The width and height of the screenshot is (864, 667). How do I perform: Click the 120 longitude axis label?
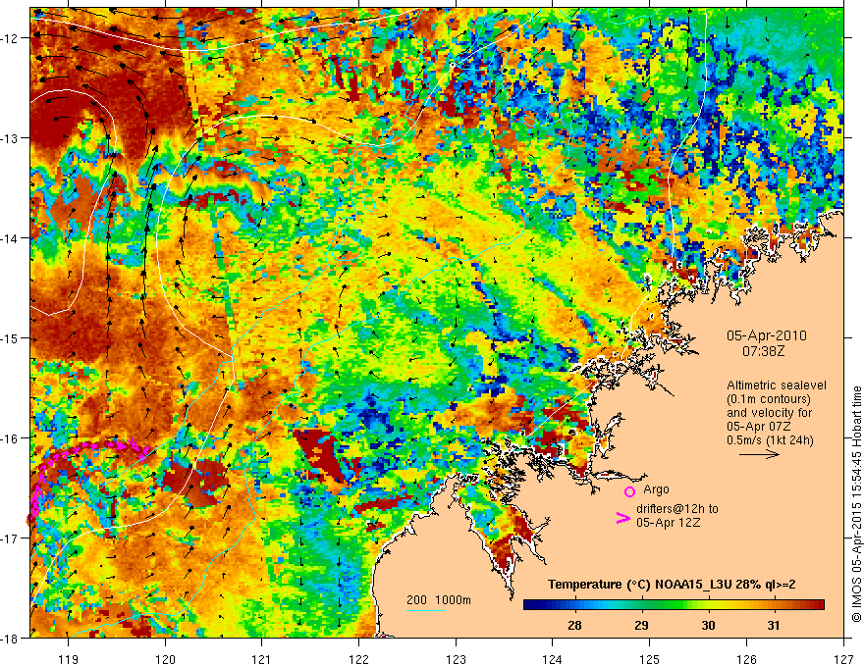165,658
